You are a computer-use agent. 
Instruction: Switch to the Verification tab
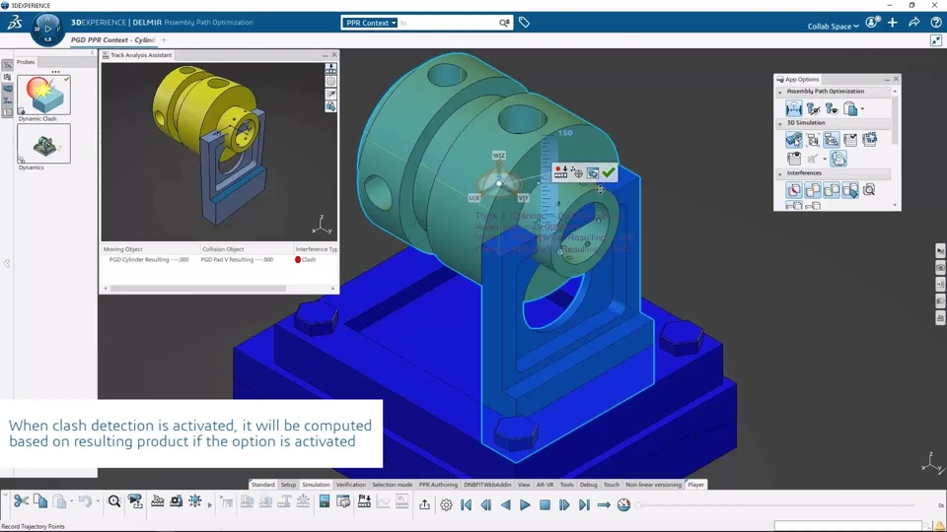click(351, 485)
